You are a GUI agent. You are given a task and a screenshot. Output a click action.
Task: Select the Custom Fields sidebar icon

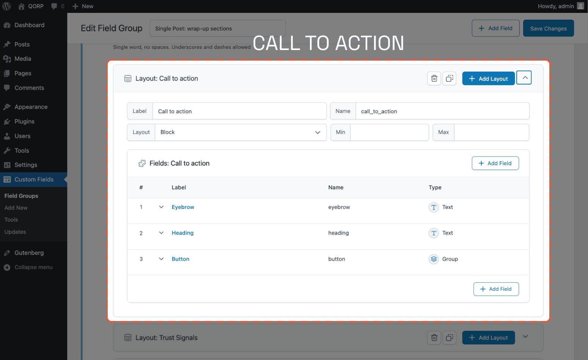point(7,179)
